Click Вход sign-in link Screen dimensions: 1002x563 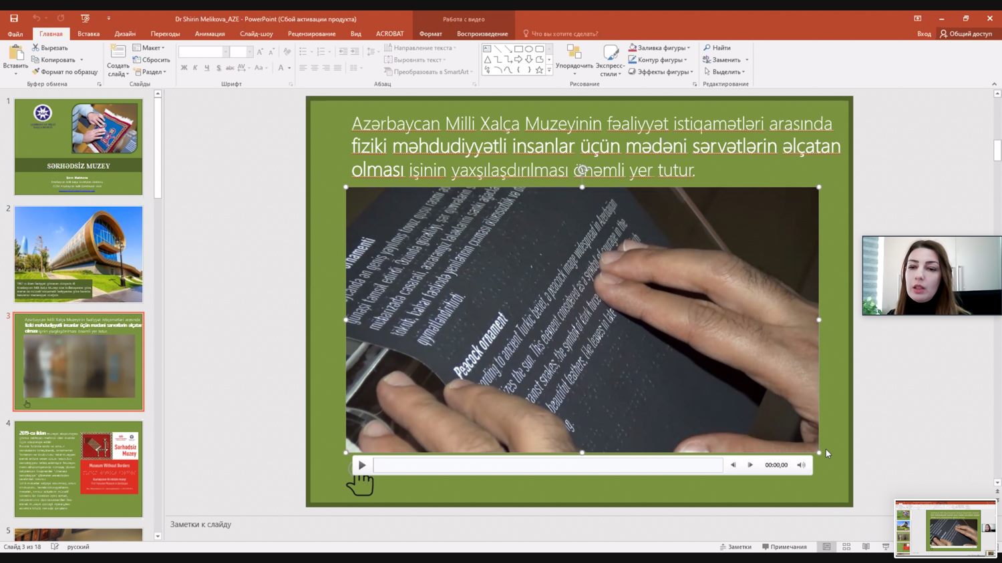(924, 34)
